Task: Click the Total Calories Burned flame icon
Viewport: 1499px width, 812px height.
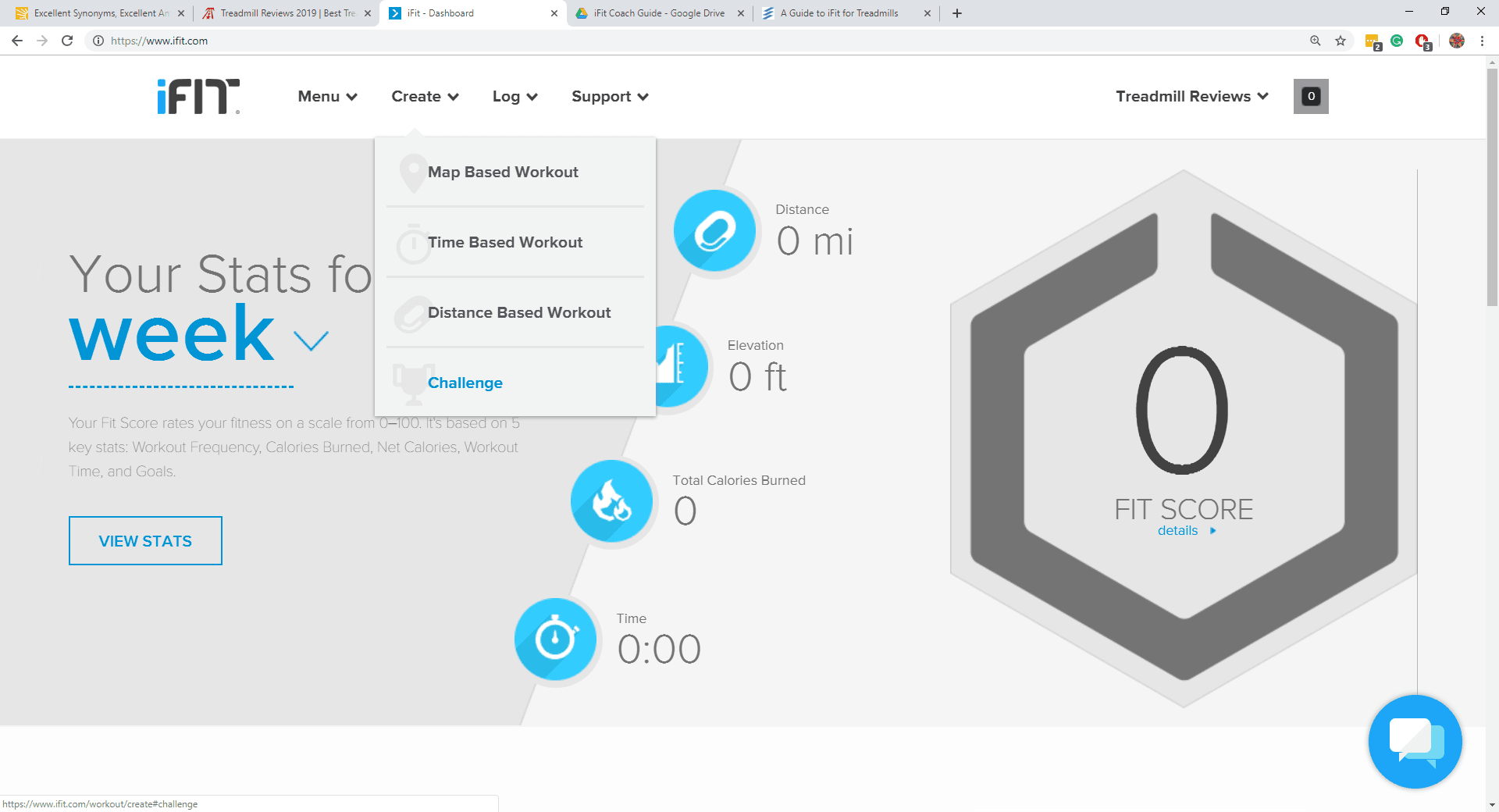Action: tap(612, 500)
